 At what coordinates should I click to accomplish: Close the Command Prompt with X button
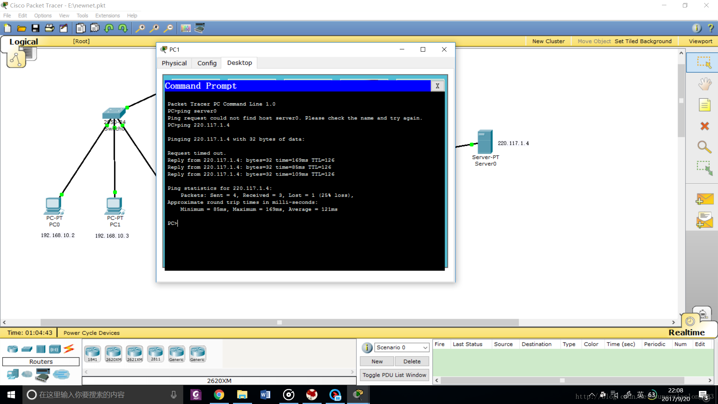coord(438,86)
